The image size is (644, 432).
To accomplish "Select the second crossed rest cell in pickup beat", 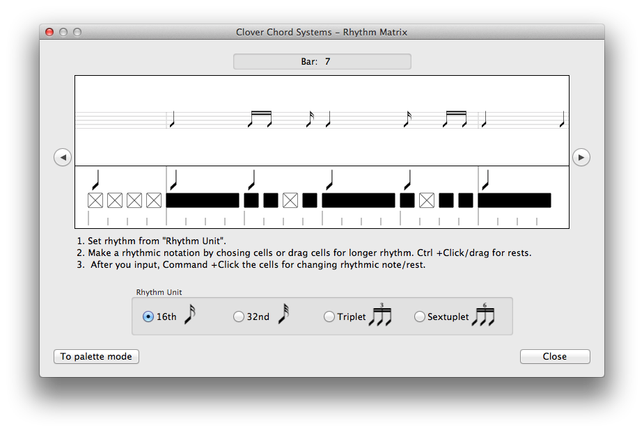I will click(x=115, y=200).
